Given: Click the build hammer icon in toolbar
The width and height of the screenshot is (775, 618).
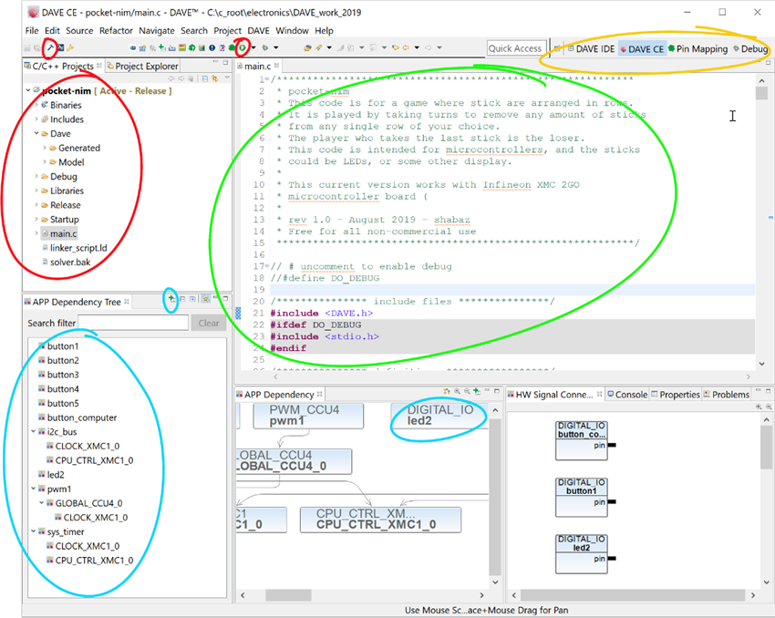Looking at the screenshot, I should click(51, 47).
